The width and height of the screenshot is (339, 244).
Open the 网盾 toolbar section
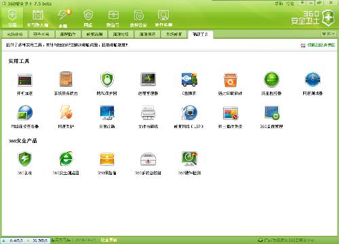[x=88, y=18]
